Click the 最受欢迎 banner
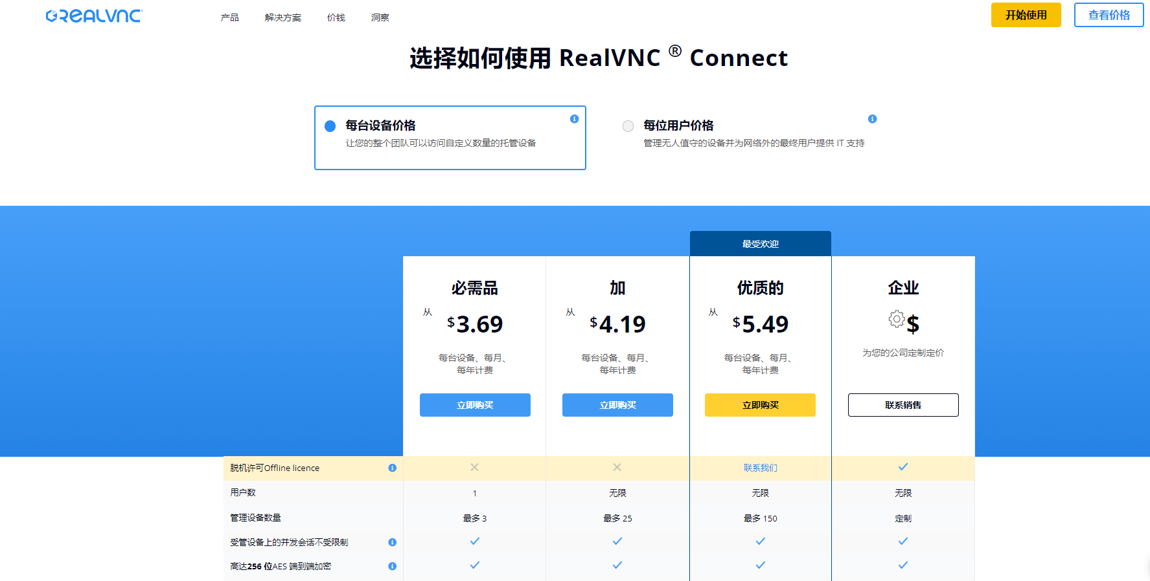The height and width of the screenshot is (581, 1150). (761, 244)
